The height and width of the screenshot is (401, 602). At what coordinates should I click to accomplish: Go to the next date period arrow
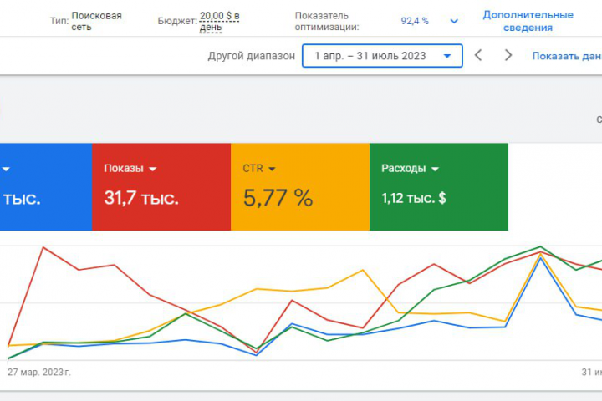(x=508, y=56)
